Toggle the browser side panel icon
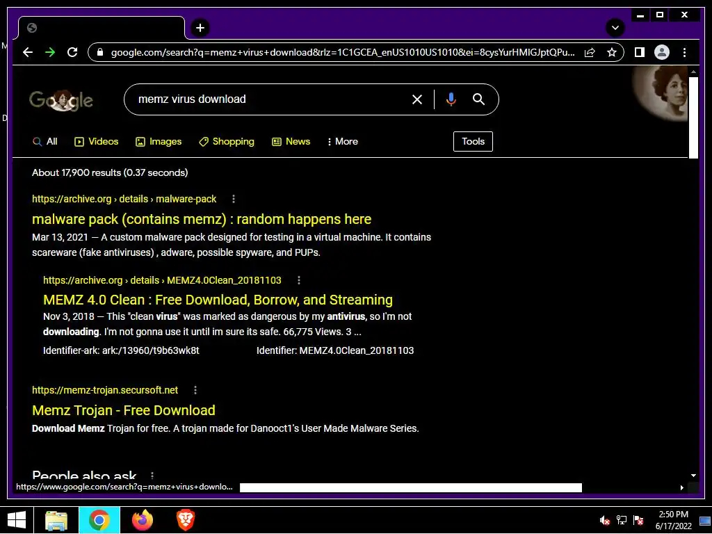712x534 pixels. tap(640, 52)
